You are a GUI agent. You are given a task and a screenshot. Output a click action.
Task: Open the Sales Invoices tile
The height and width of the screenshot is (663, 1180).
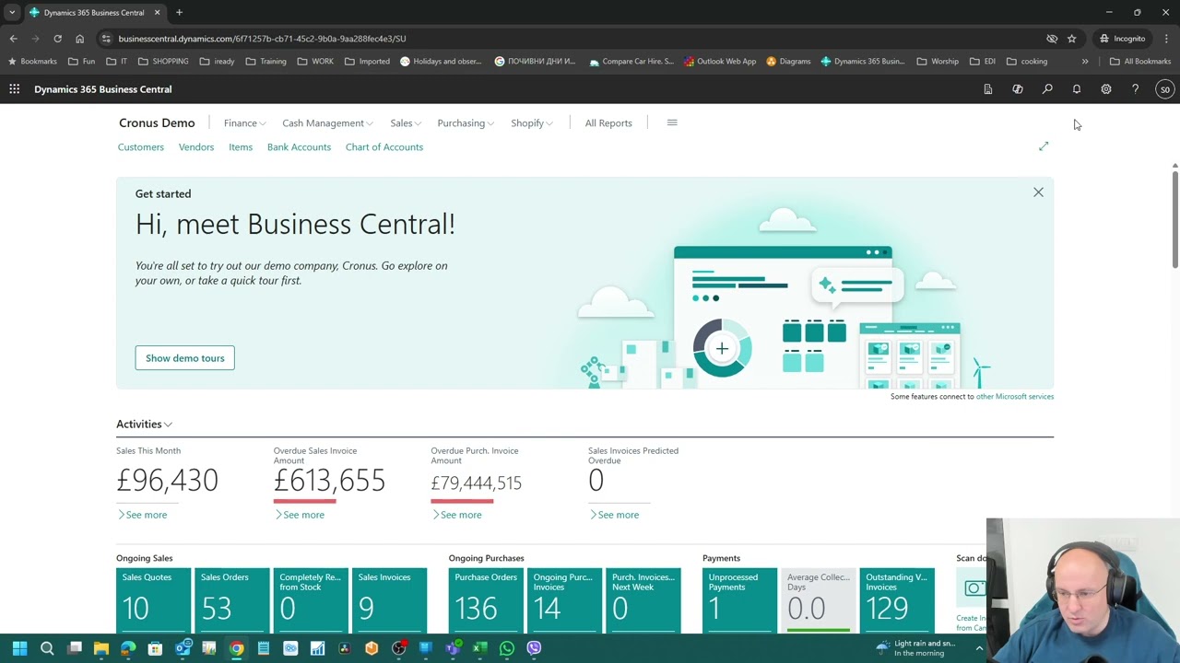tap(390, 600)
